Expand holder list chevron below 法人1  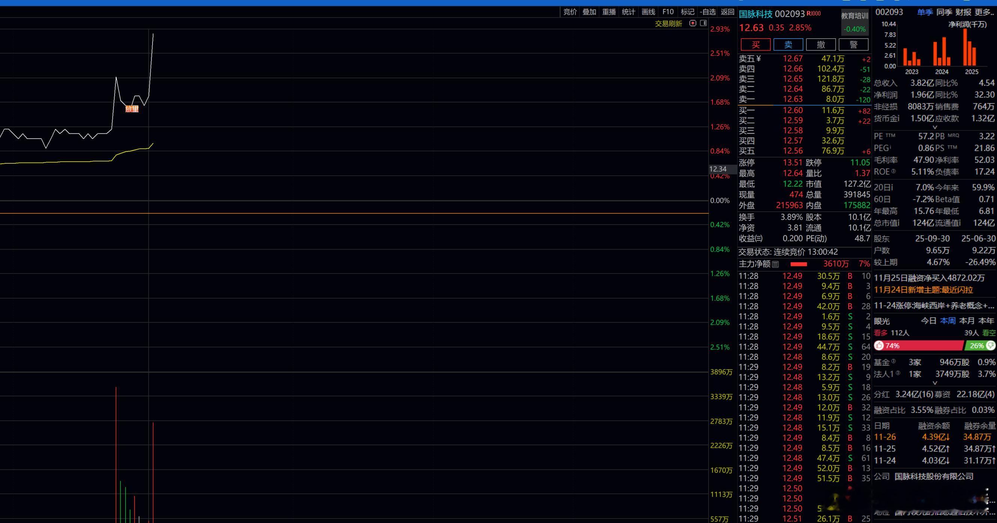[935, 383]
